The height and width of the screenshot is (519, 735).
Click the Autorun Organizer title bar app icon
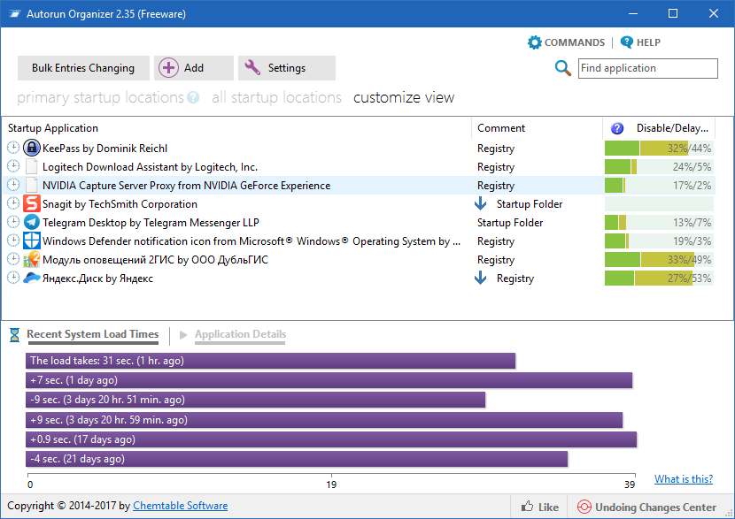coord(15,14)
